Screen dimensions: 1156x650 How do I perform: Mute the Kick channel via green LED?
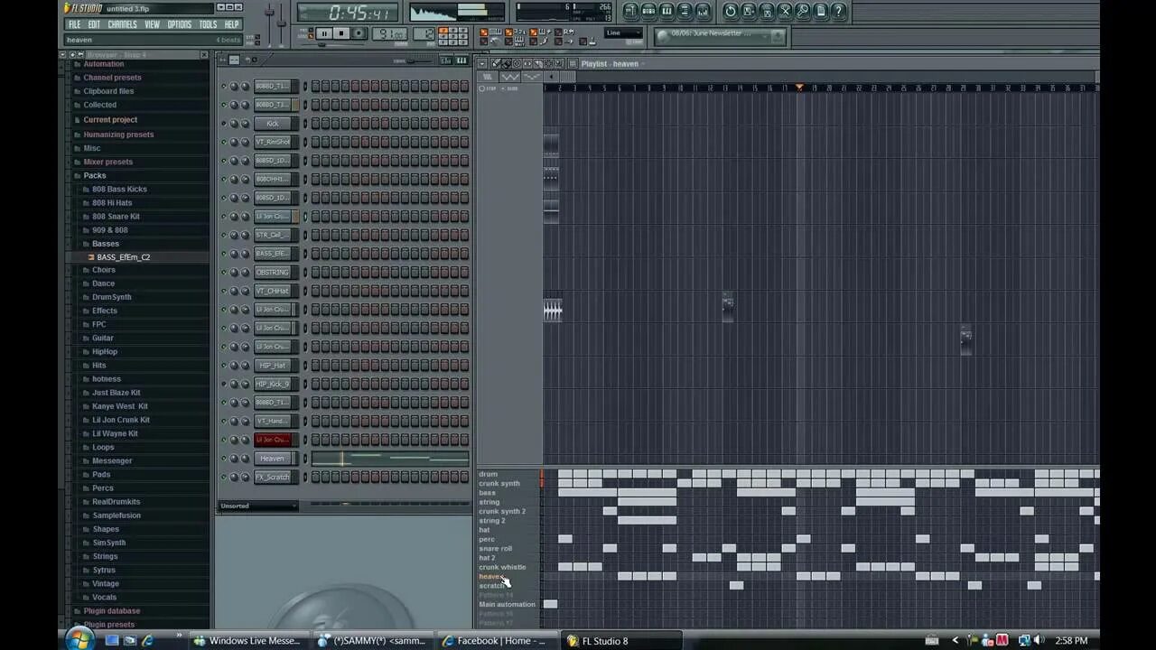coord(224,124)
